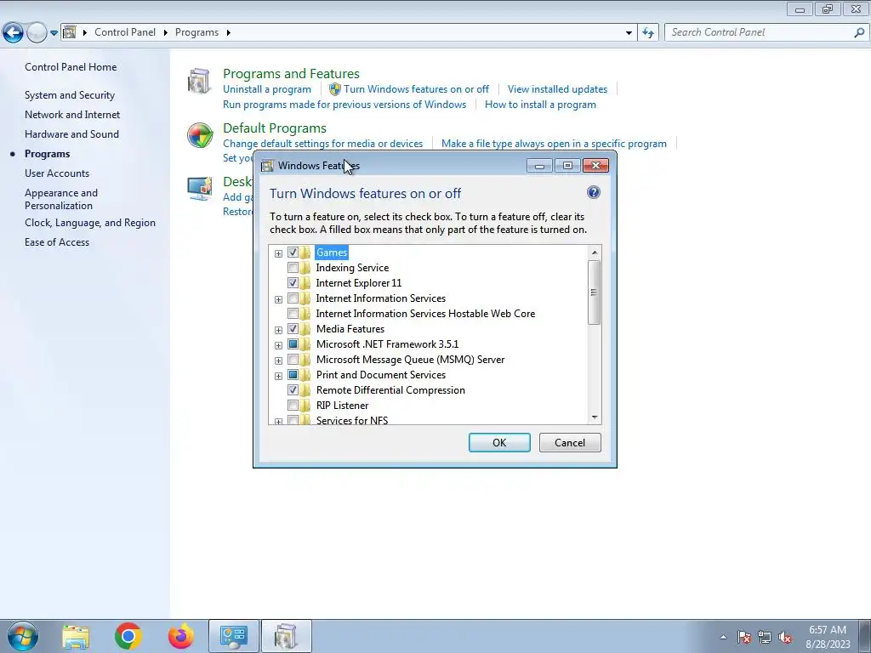Expand the Microsoft .NET Framework 3.5.1 node

[278, 345]
